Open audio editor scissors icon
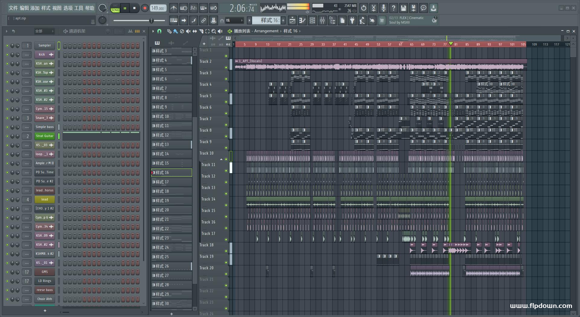The image size is (580, 317). point(374,8)
